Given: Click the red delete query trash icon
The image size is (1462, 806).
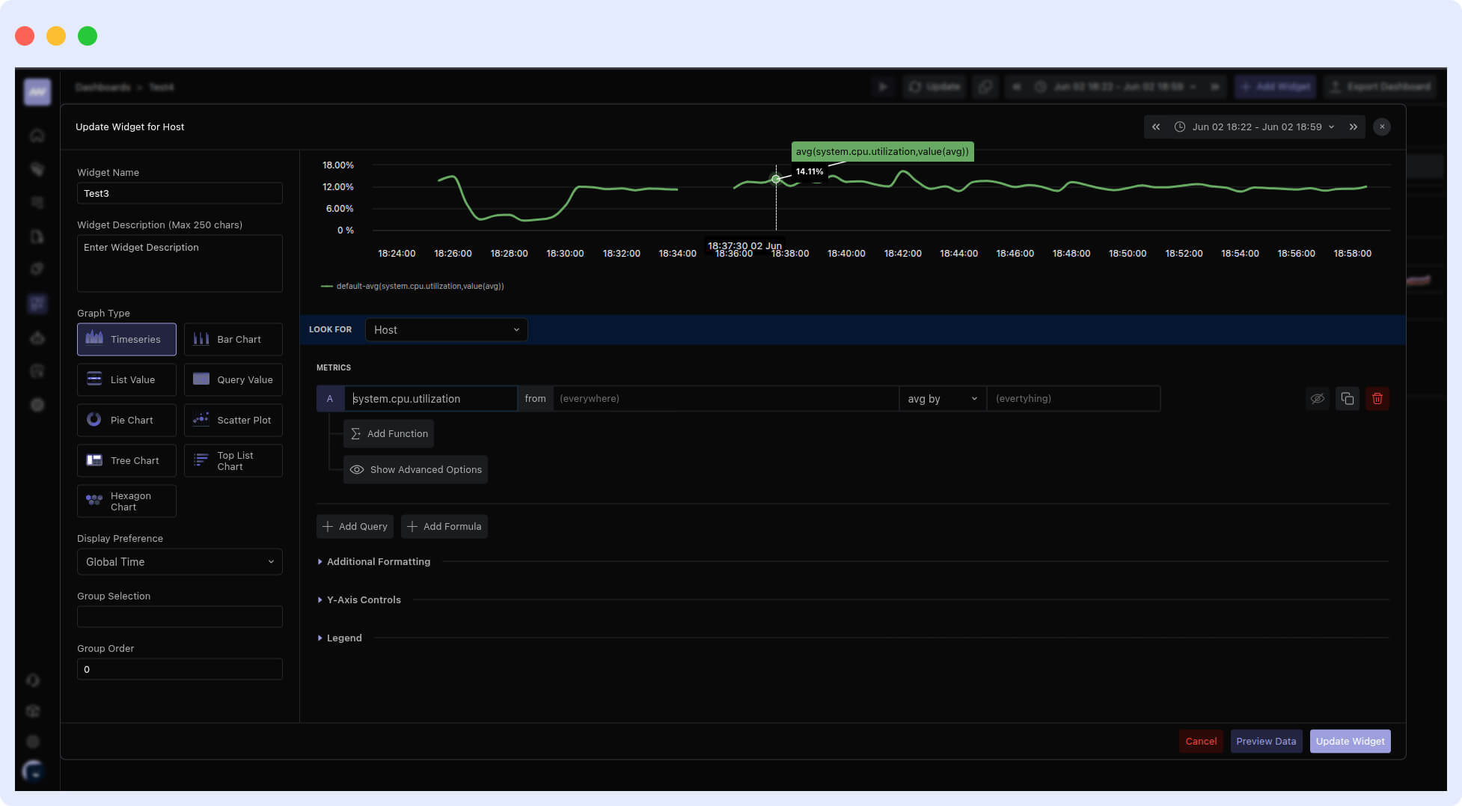Looking at the screenshot, I should (x=1377, y=399).
